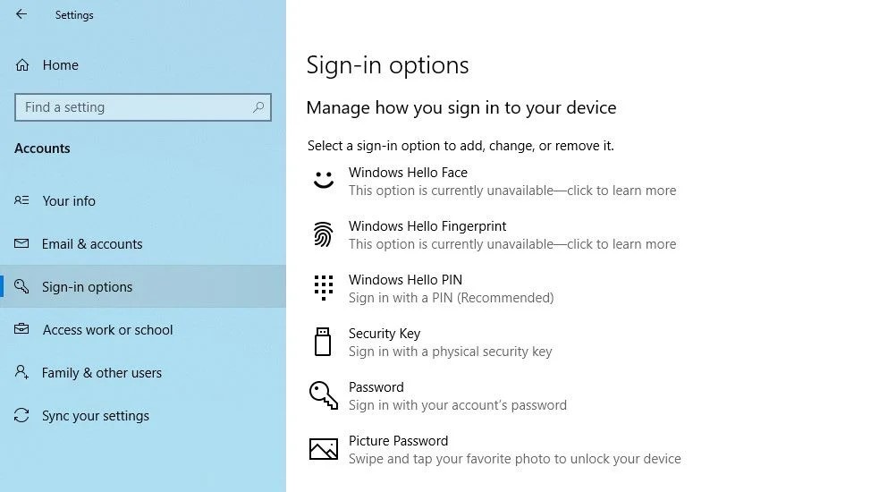Click the Security Key USB icon
This screenshot has height=492, width=879.
click(x=323, y=342)
